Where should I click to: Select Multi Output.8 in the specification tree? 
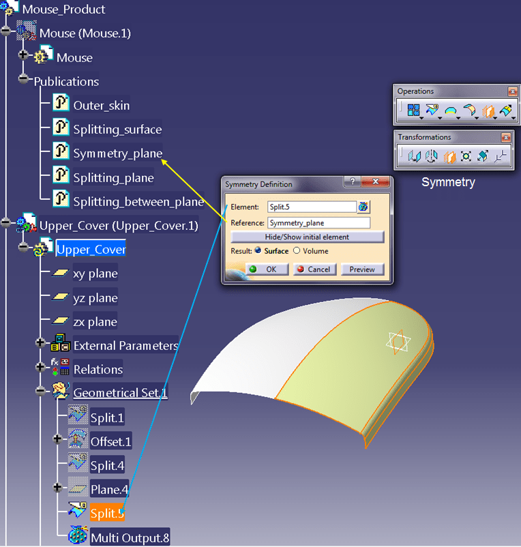click(130, 537)
